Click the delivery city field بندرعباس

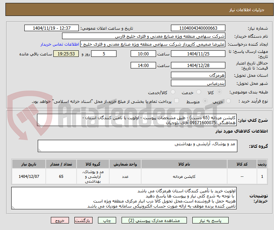[198, 83]
